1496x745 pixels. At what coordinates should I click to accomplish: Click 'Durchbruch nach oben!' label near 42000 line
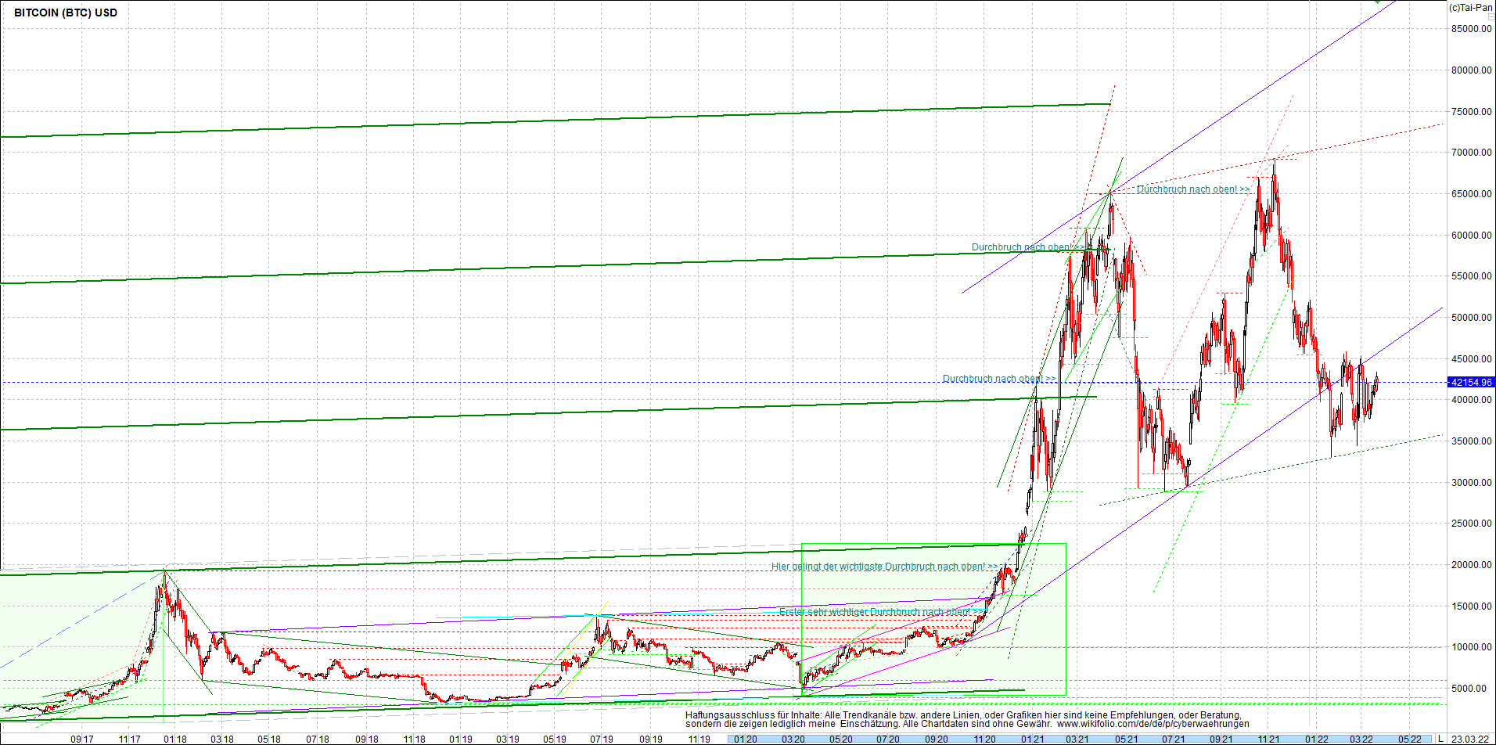[999, 379]
